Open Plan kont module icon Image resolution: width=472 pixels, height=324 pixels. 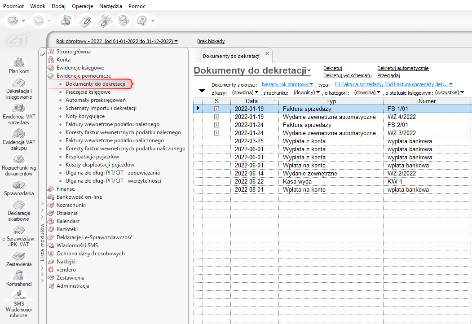19,62
